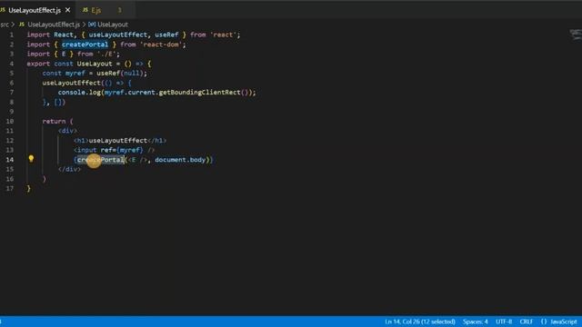Image resolution: width=582 pixels, height=327 pixels.
Task: Click getBoundingClientRect on line 7
Action: 200,93
